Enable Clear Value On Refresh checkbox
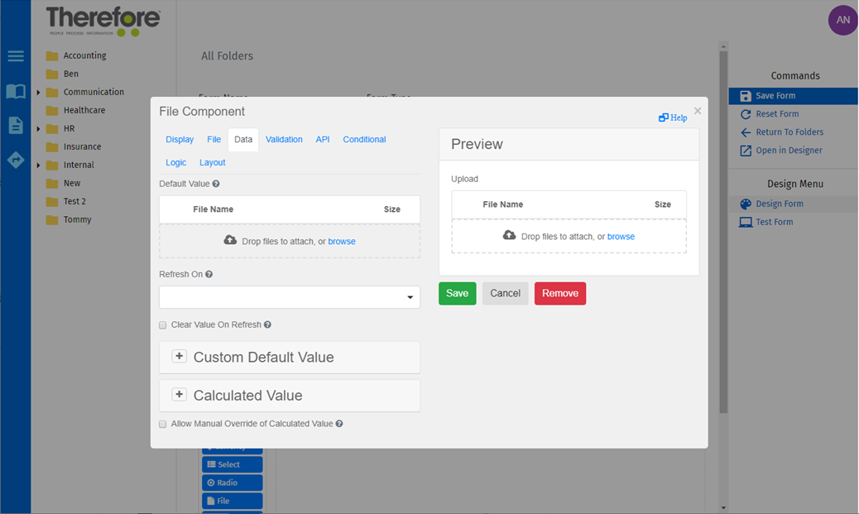Screen dimensions: 859x514 tap(163, 325)
